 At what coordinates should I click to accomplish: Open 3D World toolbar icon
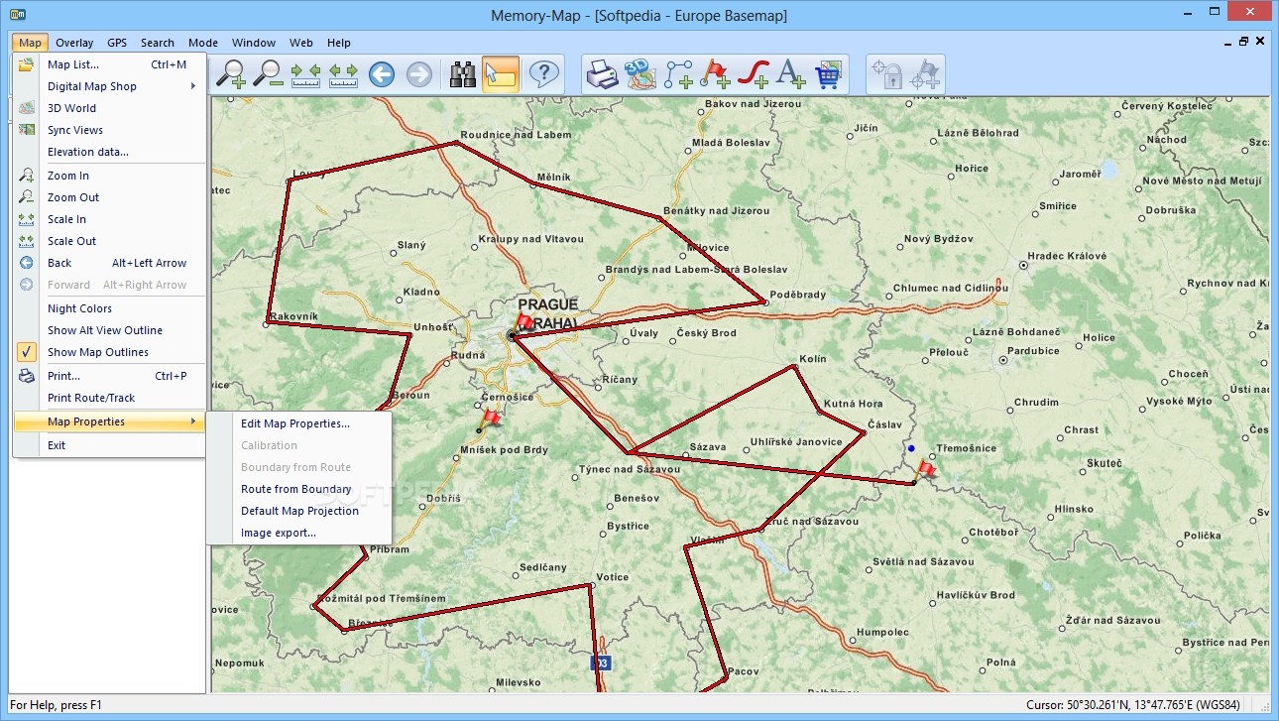click(640, 74)
